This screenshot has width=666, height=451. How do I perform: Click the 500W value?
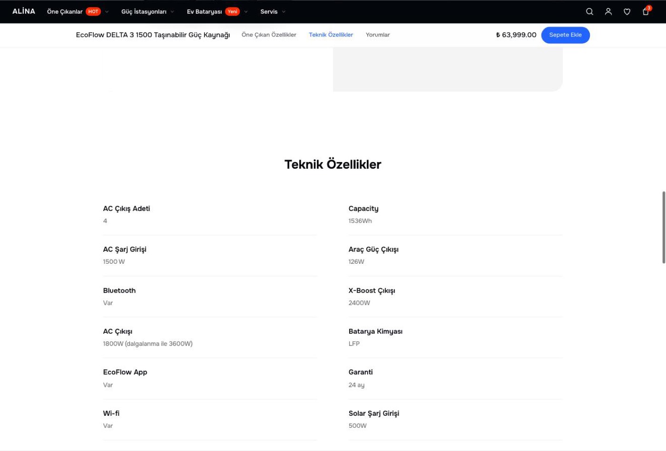(357, 426)
